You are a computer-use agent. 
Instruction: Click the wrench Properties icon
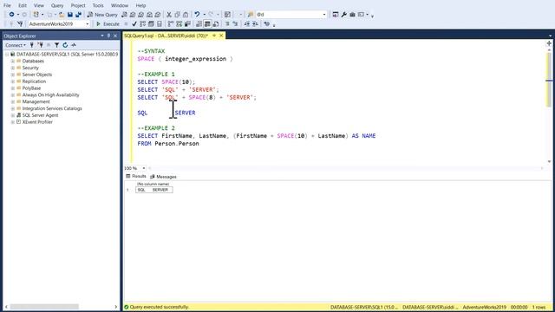[x=343, y=15]
